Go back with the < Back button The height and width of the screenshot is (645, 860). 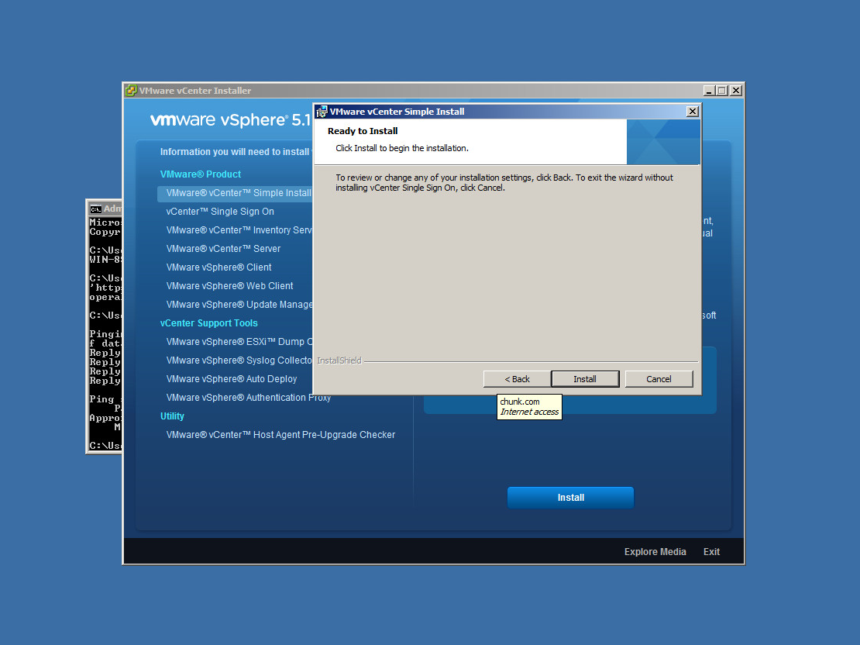(517, 379)
